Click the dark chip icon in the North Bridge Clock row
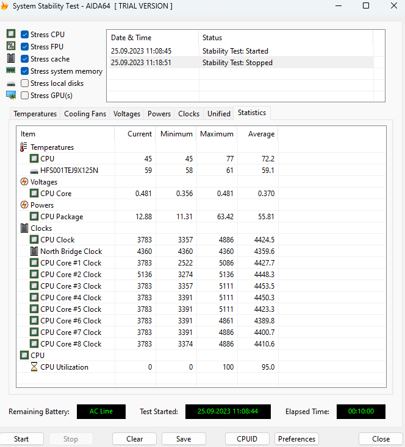The height and width of the screenshot is (447, 405). [34, 251]
